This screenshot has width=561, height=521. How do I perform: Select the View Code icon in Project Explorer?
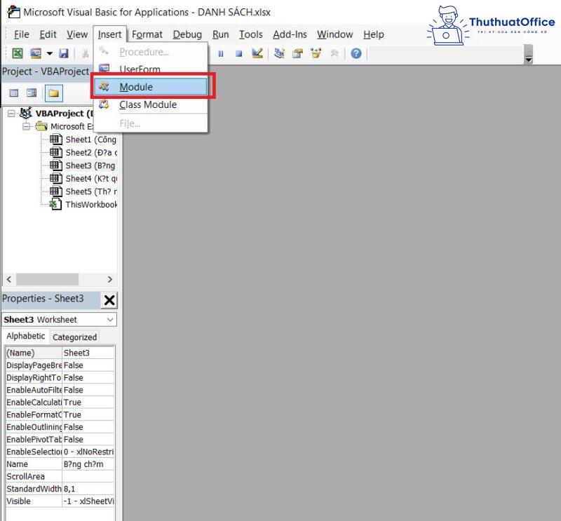tap(13, 92)
